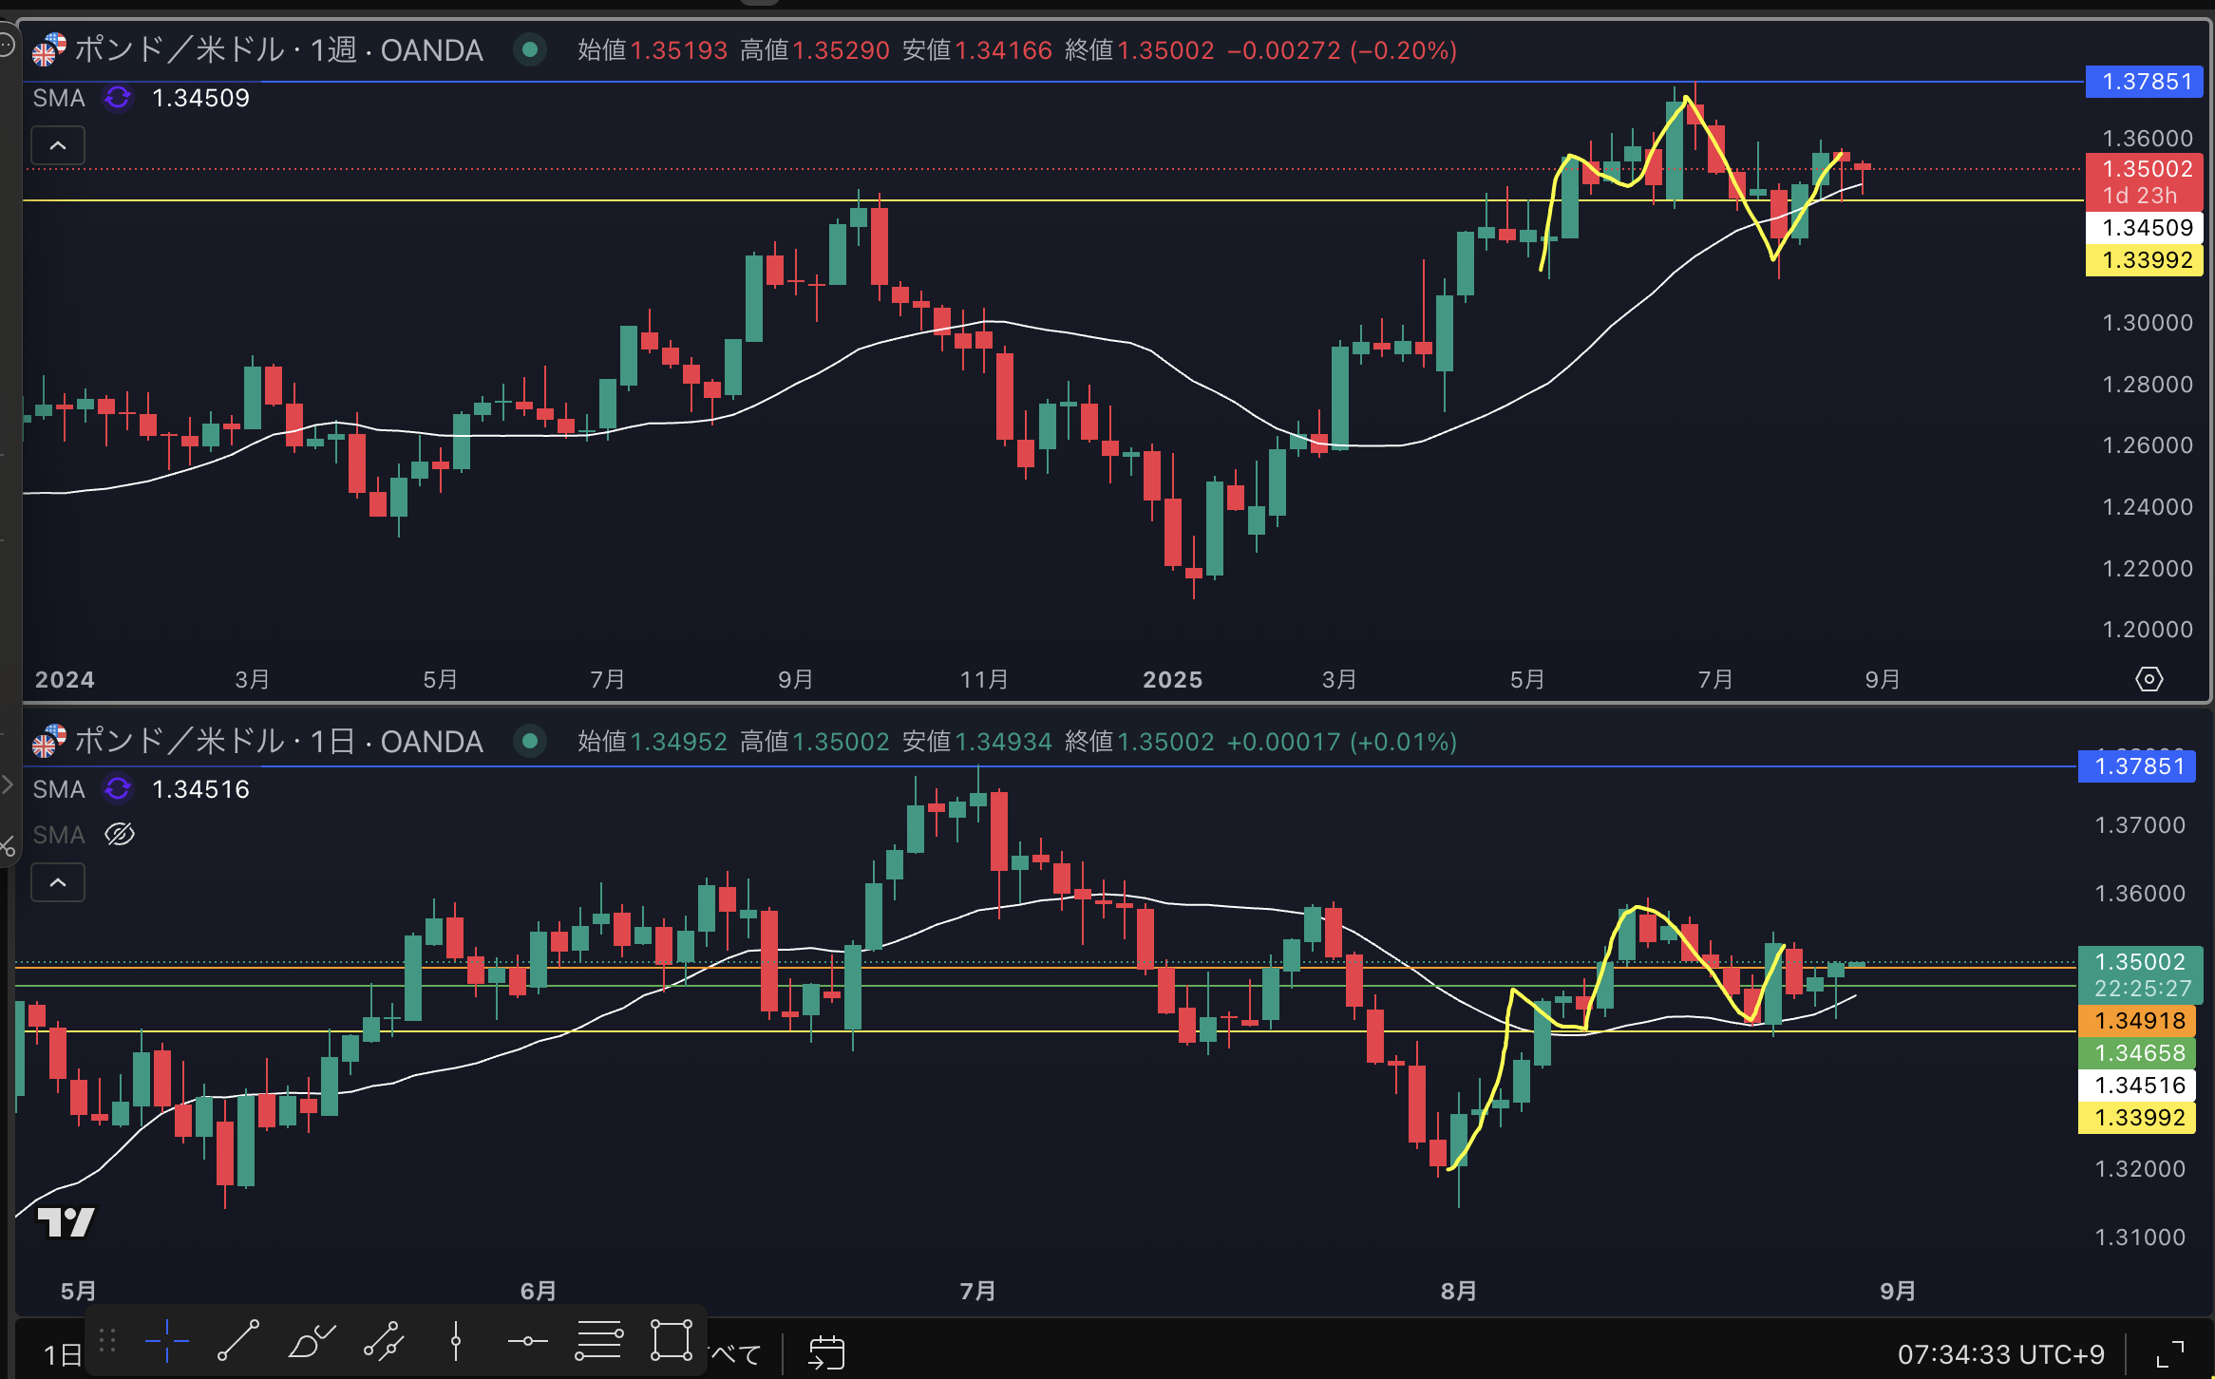Open daily ポンド/米ドル 1日 symbol title
2215x1379 pixels.
(278, 741)
